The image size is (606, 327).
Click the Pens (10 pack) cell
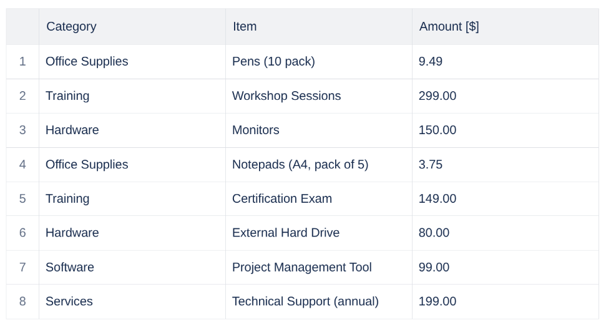tap(273, 61)
